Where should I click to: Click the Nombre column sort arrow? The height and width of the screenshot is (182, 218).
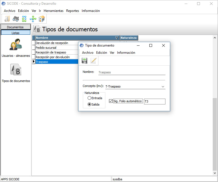117,38
